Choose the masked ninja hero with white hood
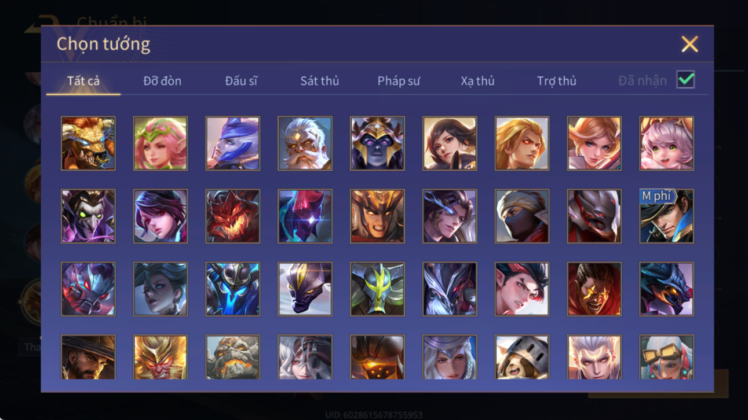This screenshot has height=420, width=748. tap(521, 216)
